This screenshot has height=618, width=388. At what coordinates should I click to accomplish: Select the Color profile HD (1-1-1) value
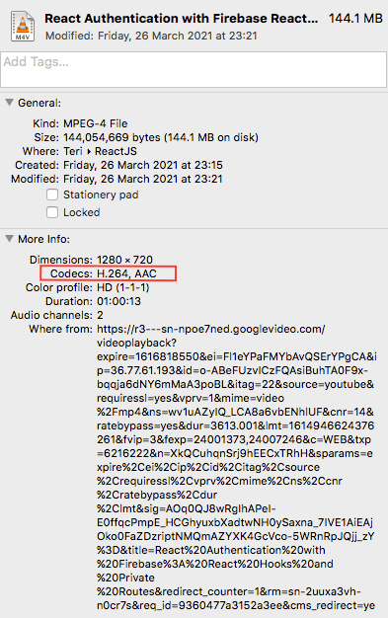(123, 287)
